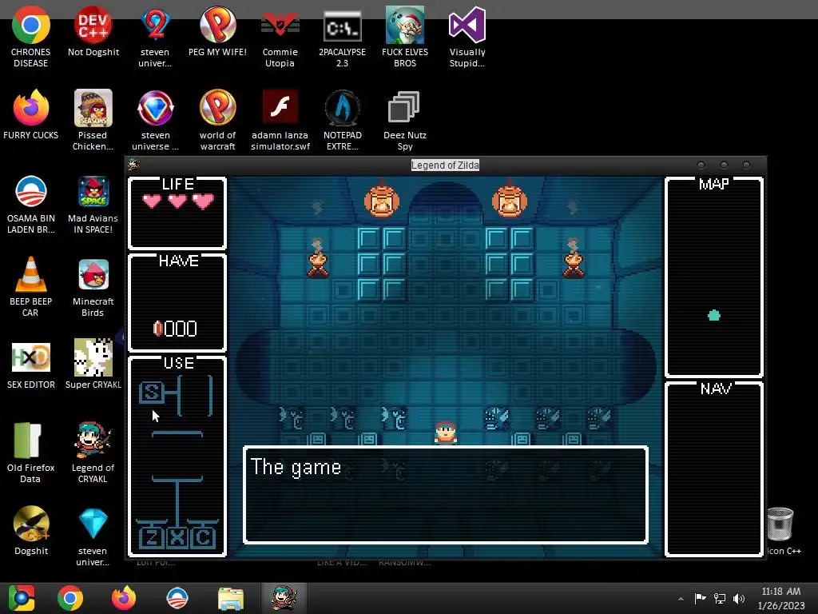
Task: Open the network status tray icon
Action: coord(720,598)
